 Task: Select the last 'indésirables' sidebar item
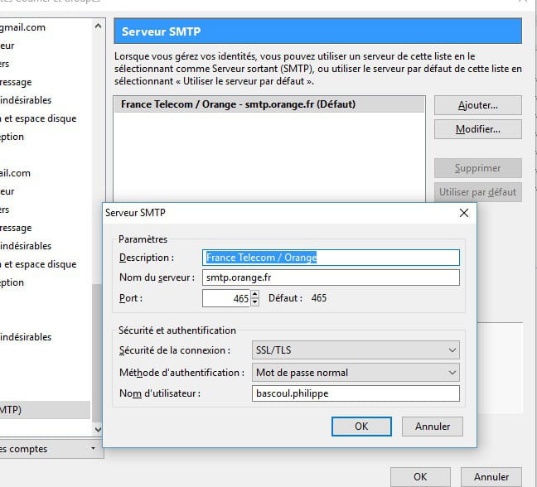26,337
